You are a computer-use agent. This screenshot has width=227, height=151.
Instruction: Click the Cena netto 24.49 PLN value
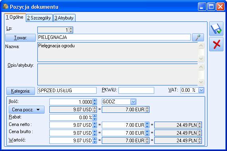[186, 125]
